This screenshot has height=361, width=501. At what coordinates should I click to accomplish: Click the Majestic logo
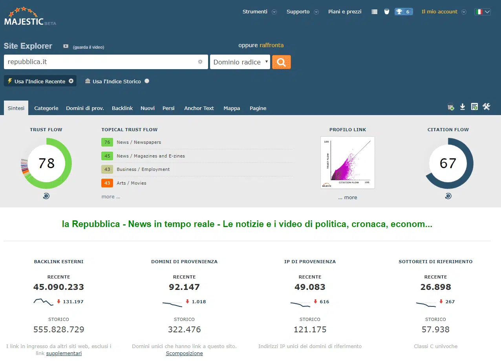(30, 16)
